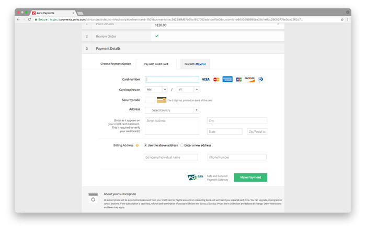Click the 'Choose Payment Option' label
Image resolution: width=366 pixels, height=233 pixels.
pyautogui.click(x=116, y=64)
